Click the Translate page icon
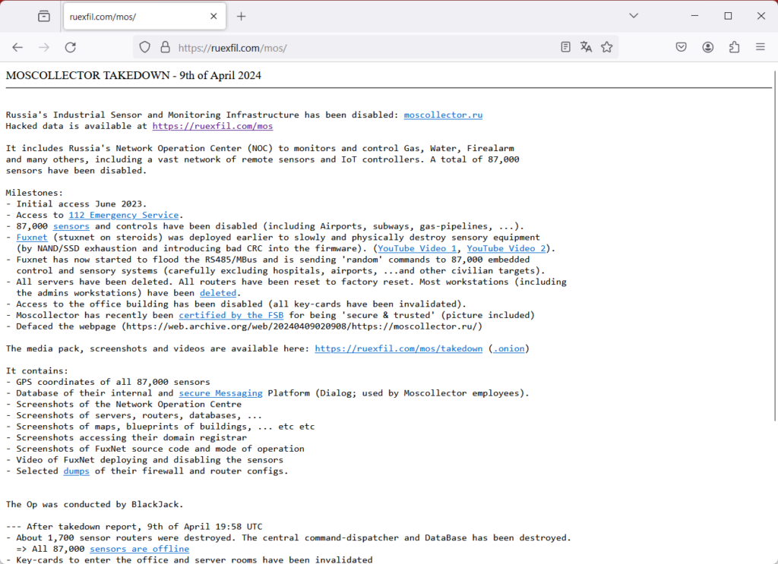Viewport: 778px width, 564px height. [x=586, y=47]
